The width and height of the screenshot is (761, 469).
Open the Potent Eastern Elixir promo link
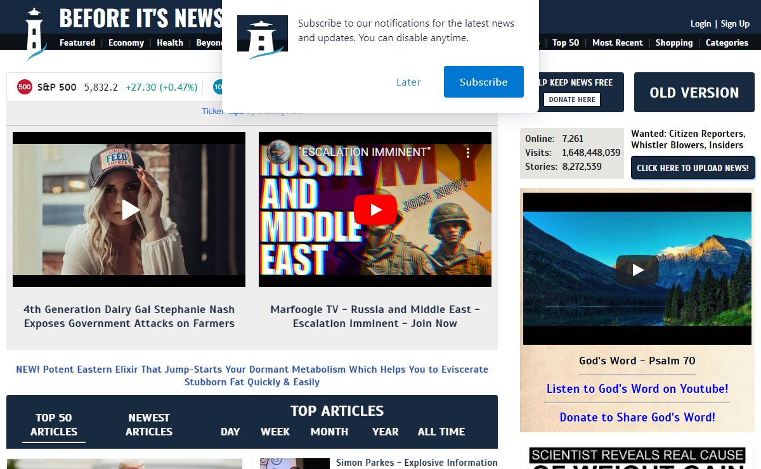[252, 376]
